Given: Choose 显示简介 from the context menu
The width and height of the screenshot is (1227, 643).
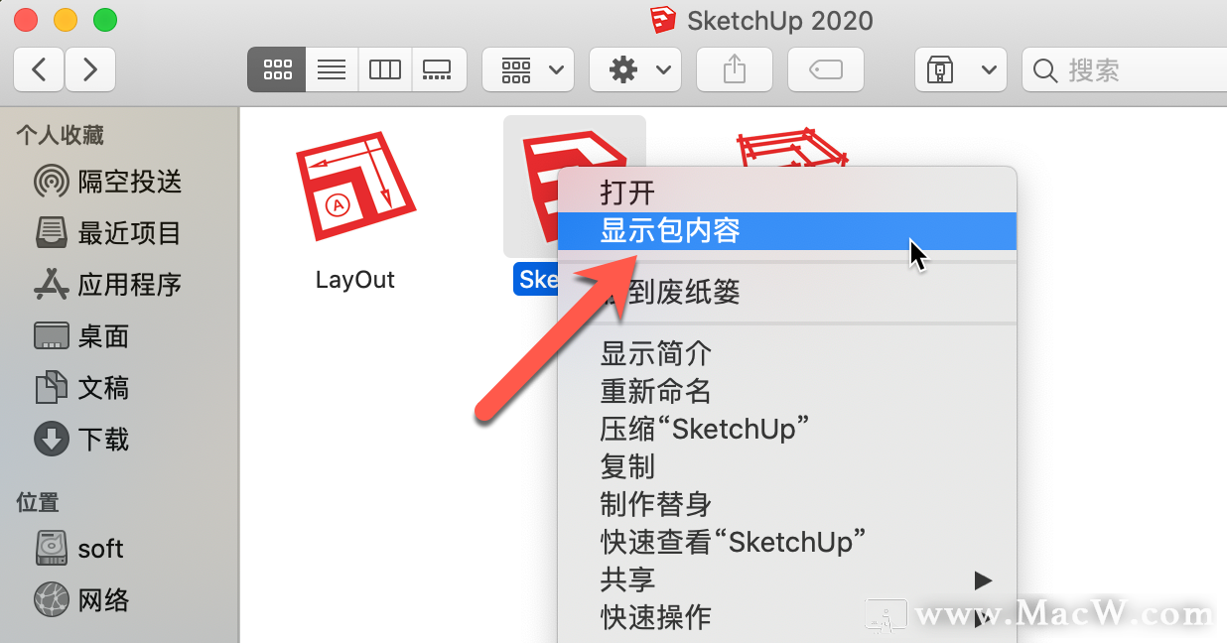Looking at the screenshot, I should pos(787,353).
